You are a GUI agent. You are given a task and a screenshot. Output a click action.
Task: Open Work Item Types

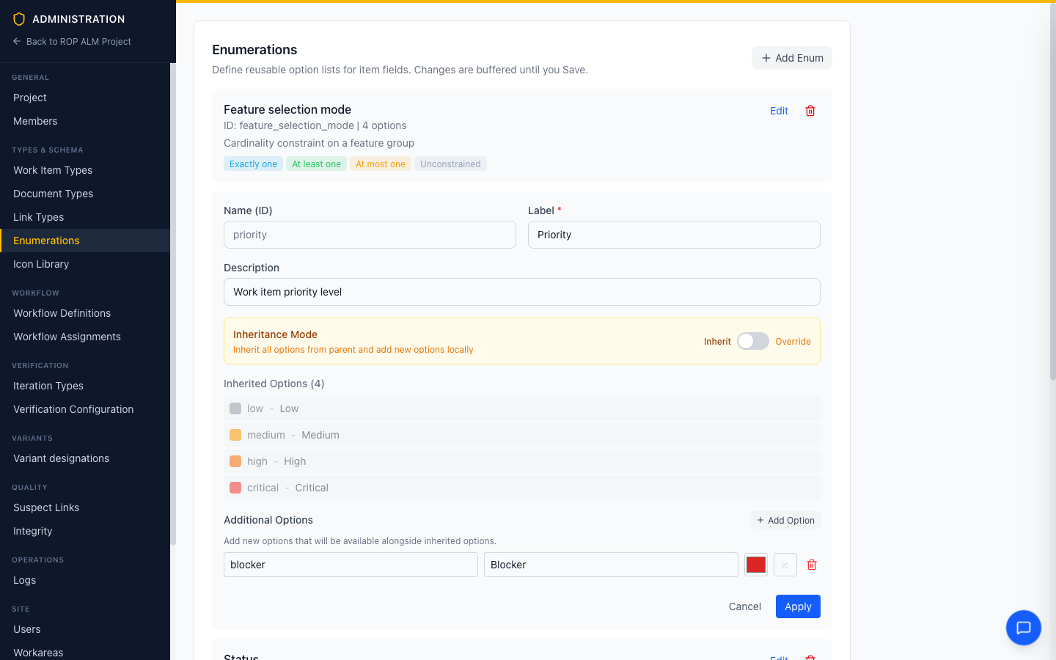[x=85, y=170]
